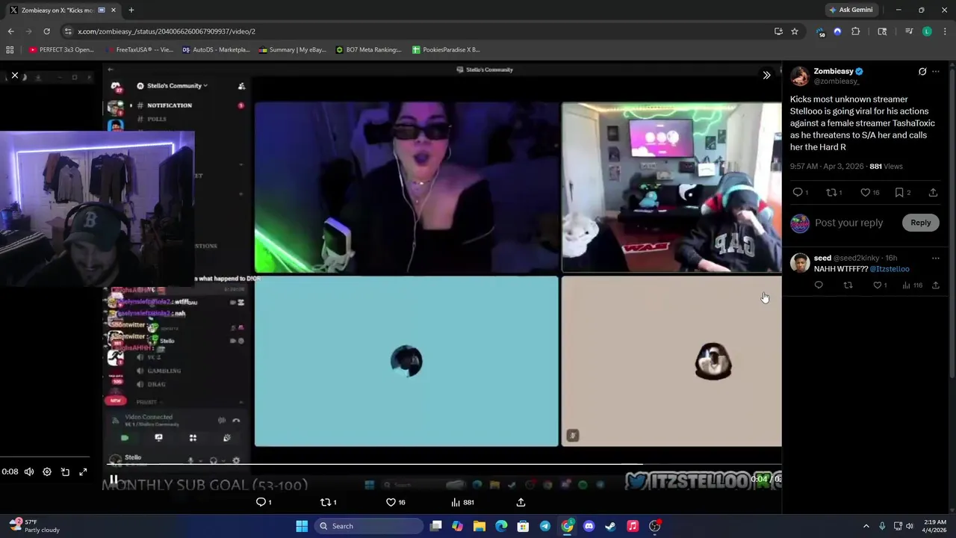Open the @zombieasy_ handle link
The height and width of the screenshot is (538, 956).
click(x=836, y=81)
